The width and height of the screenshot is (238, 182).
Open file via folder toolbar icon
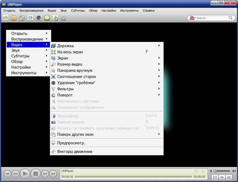tap(14, 18)
